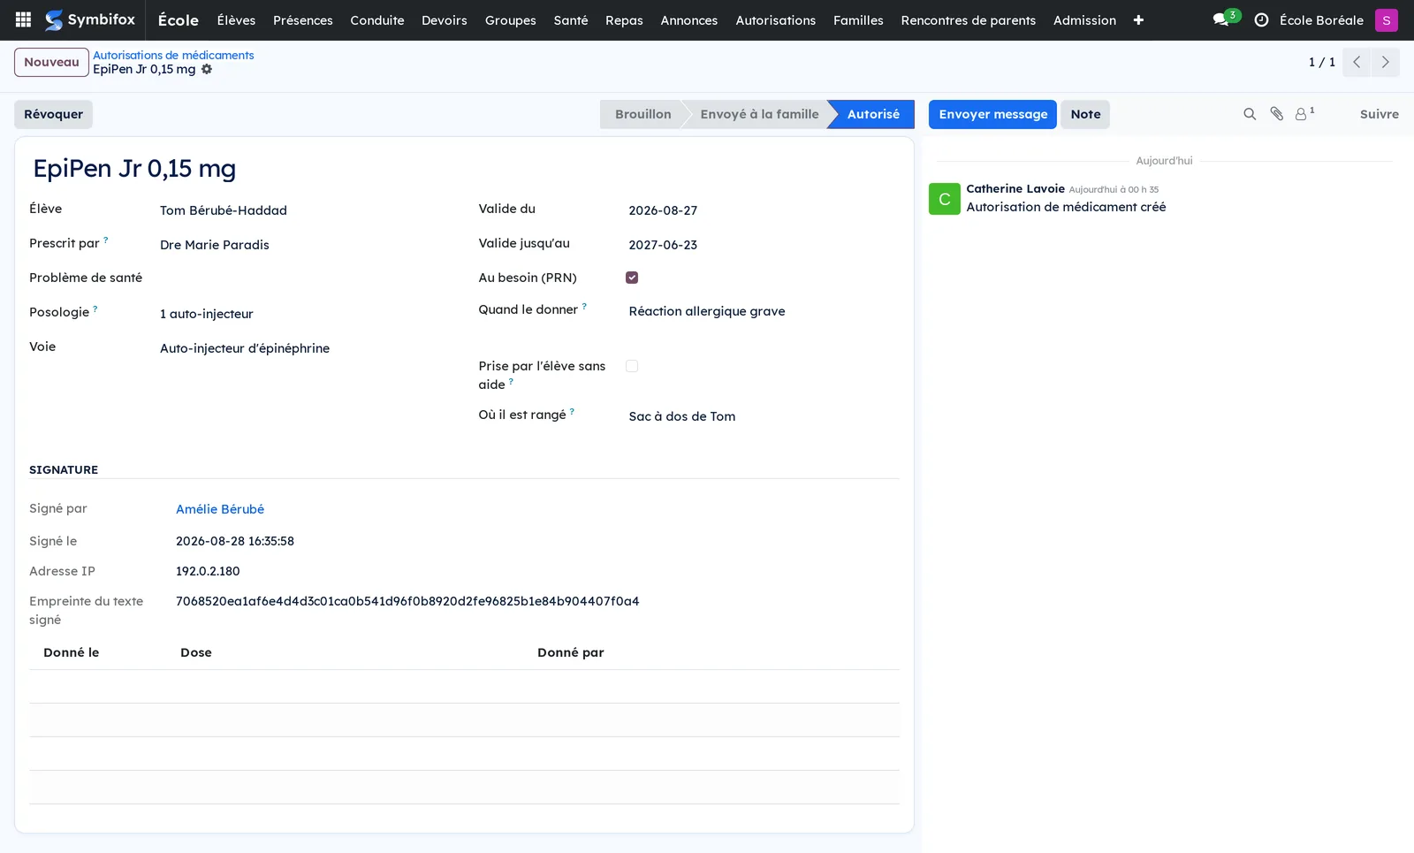Image resolution: width=1414 pixels, height=853 pixels.
Task: Click the Quand le donner help mark
Action: (584, 306)
